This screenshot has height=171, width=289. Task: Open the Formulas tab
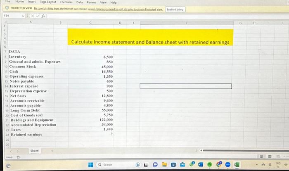click(x=66, y=2)
